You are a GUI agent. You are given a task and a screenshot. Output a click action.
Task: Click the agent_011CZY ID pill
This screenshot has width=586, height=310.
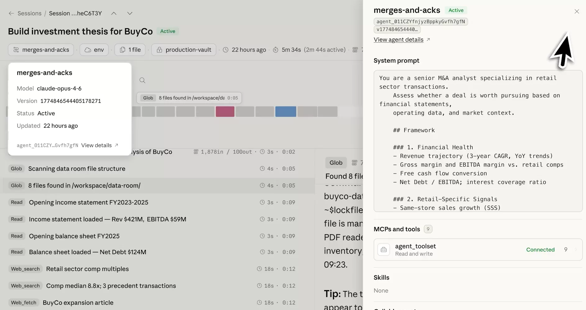coord(421,21)
